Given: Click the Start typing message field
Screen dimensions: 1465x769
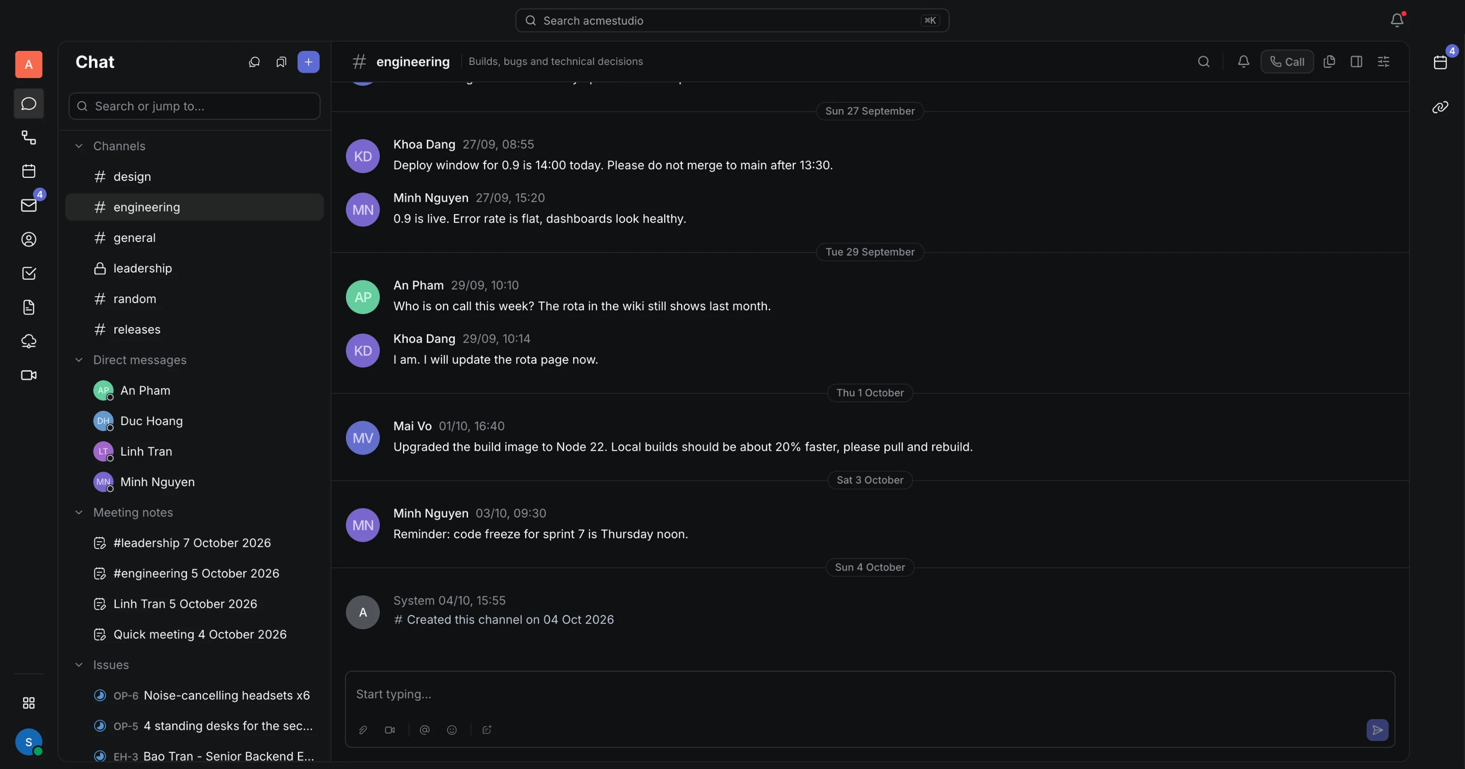Looking at the screenshot, I should pyautogui.click(x=870, y=694).
